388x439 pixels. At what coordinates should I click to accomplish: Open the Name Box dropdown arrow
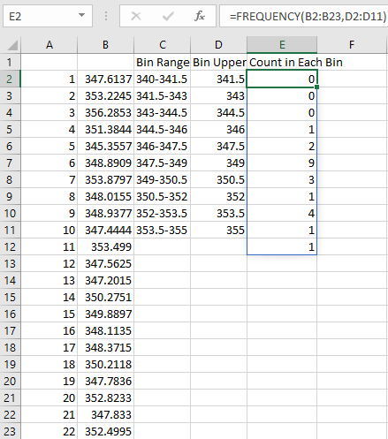click(x=81, y=15)
